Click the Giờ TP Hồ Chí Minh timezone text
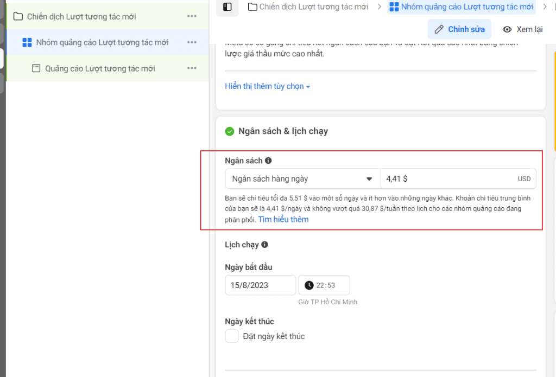 pyautogui.click(x=327, y=302)
